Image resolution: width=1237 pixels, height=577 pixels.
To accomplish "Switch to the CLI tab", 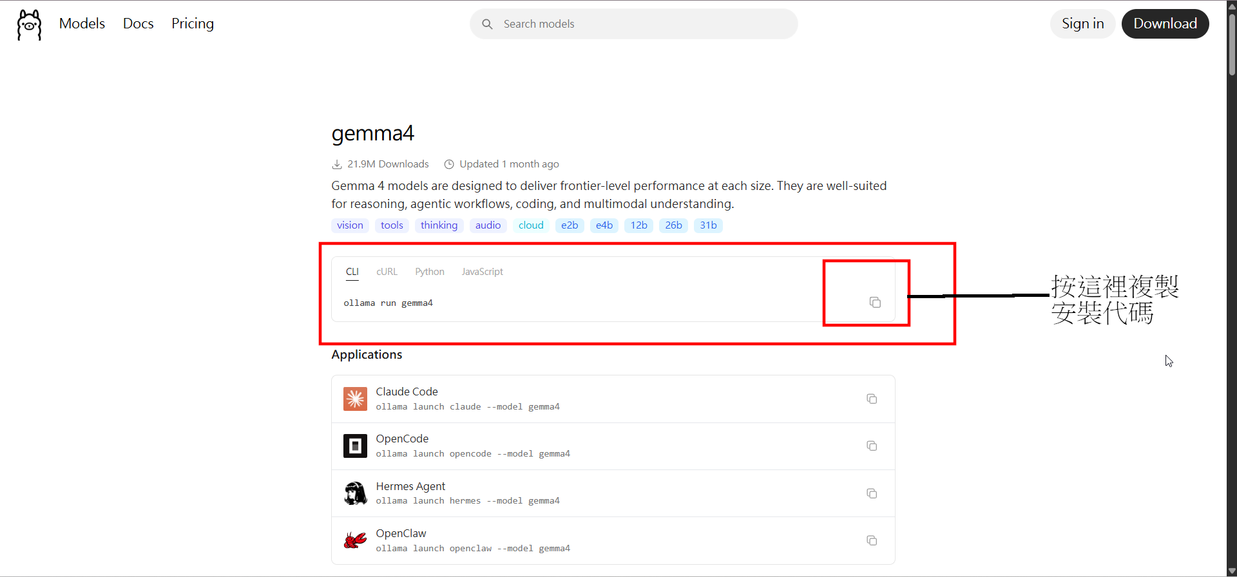I will point(352,272).
